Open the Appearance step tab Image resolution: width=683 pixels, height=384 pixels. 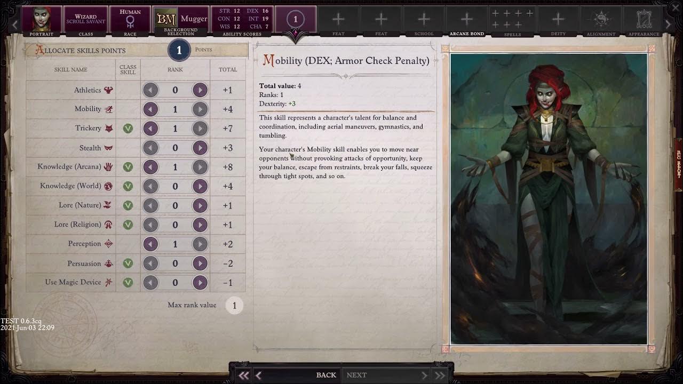644,21
